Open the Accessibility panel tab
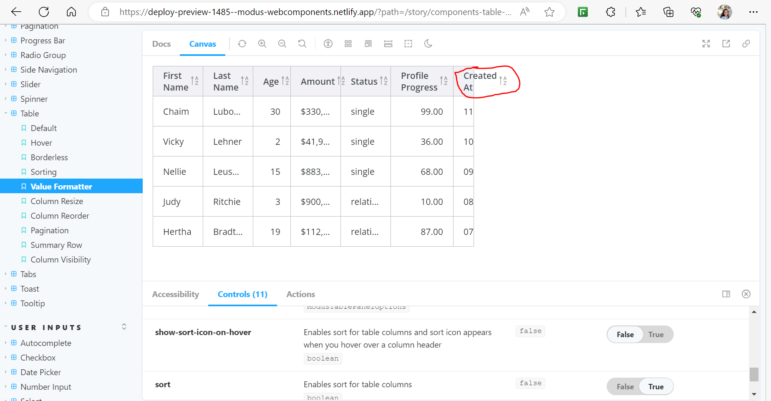Image resolution: width=771 pixels, height=401 pixels. [175, 294]
